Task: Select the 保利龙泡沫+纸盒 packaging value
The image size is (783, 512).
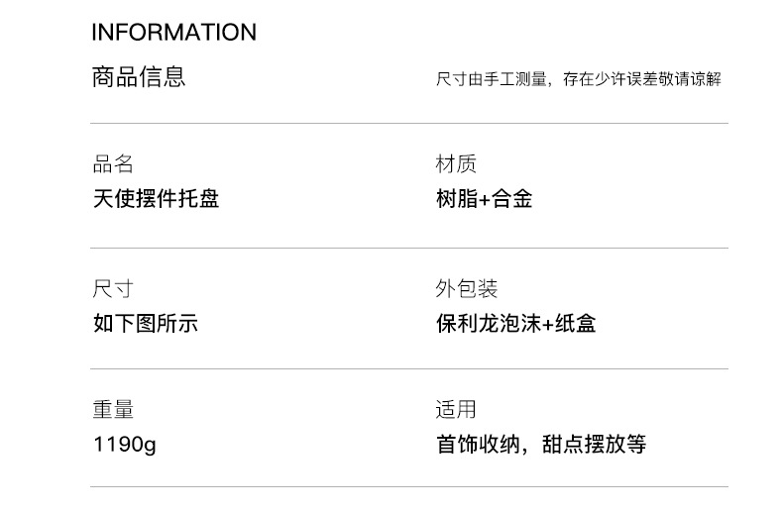Action: (515, 324)
